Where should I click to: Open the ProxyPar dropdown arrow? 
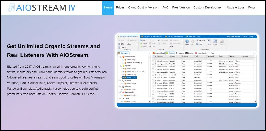182,40
